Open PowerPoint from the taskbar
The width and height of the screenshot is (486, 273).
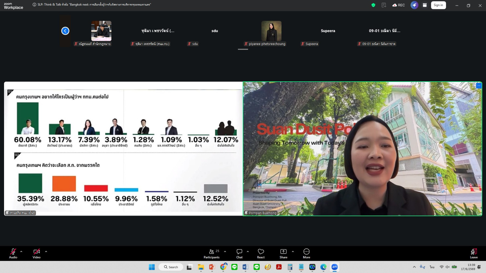tap(212, 267)
